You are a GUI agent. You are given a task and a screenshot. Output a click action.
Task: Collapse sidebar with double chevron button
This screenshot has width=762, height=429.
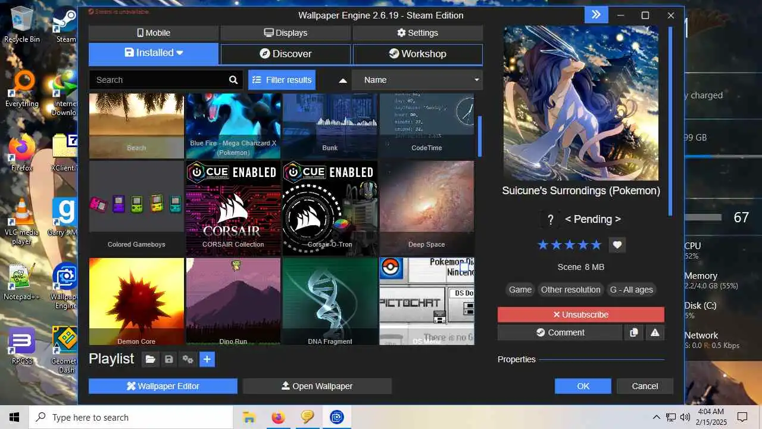(596, 15)
